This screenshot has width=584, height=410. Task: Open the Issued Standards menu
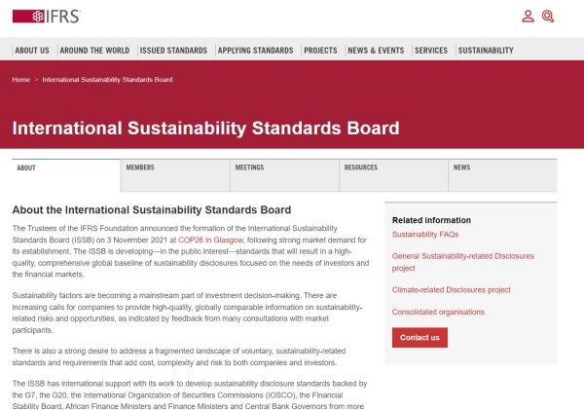click(x=173, y=51)
